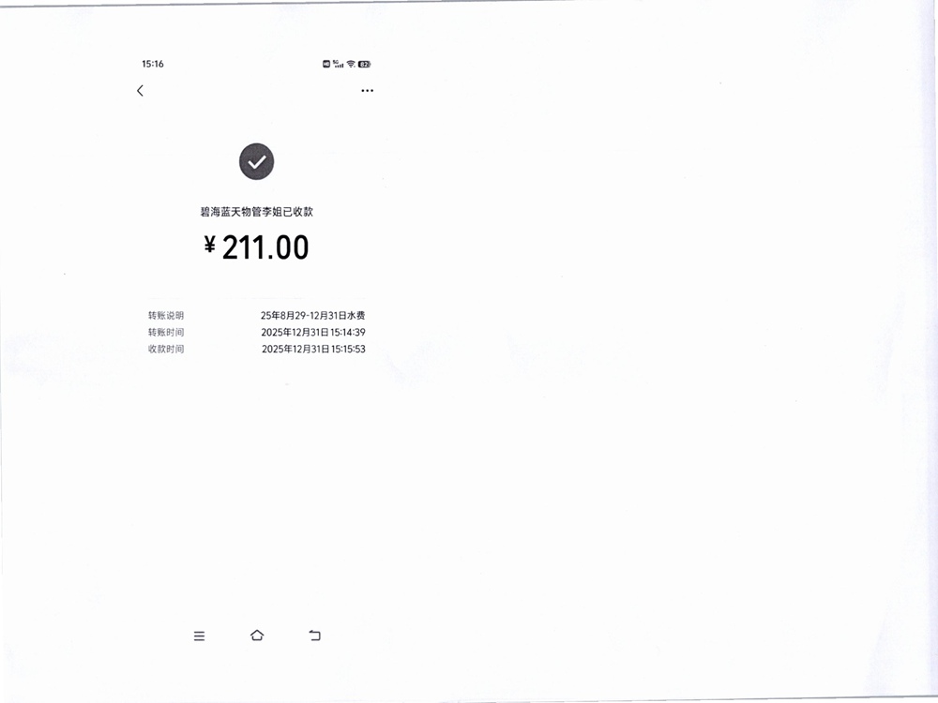The image size is (938, 703).
Task: Tap the back chevron at top left
Action: [140, 90]
